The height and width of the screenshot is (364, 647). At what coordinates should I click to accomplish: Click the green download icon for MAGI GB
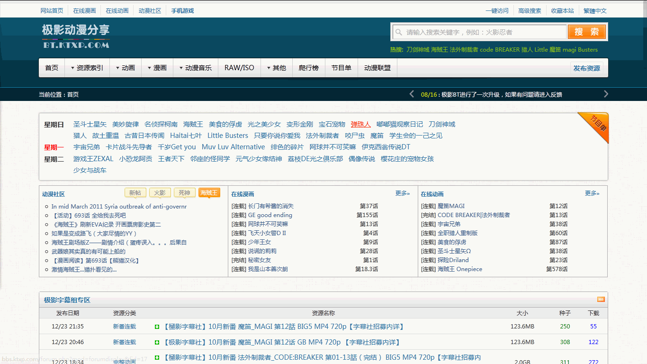[x=157, y=342]
